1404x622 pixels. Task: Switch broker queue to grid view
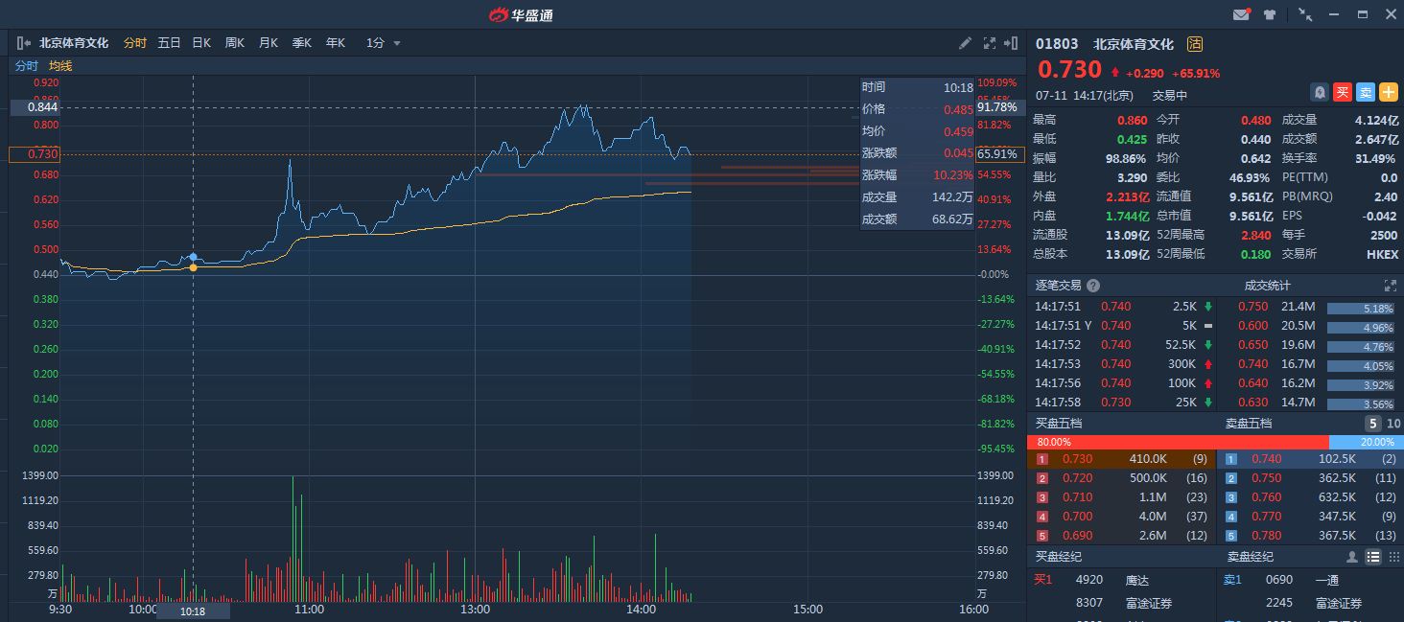pyautogui.click(x=1393, y=557)
